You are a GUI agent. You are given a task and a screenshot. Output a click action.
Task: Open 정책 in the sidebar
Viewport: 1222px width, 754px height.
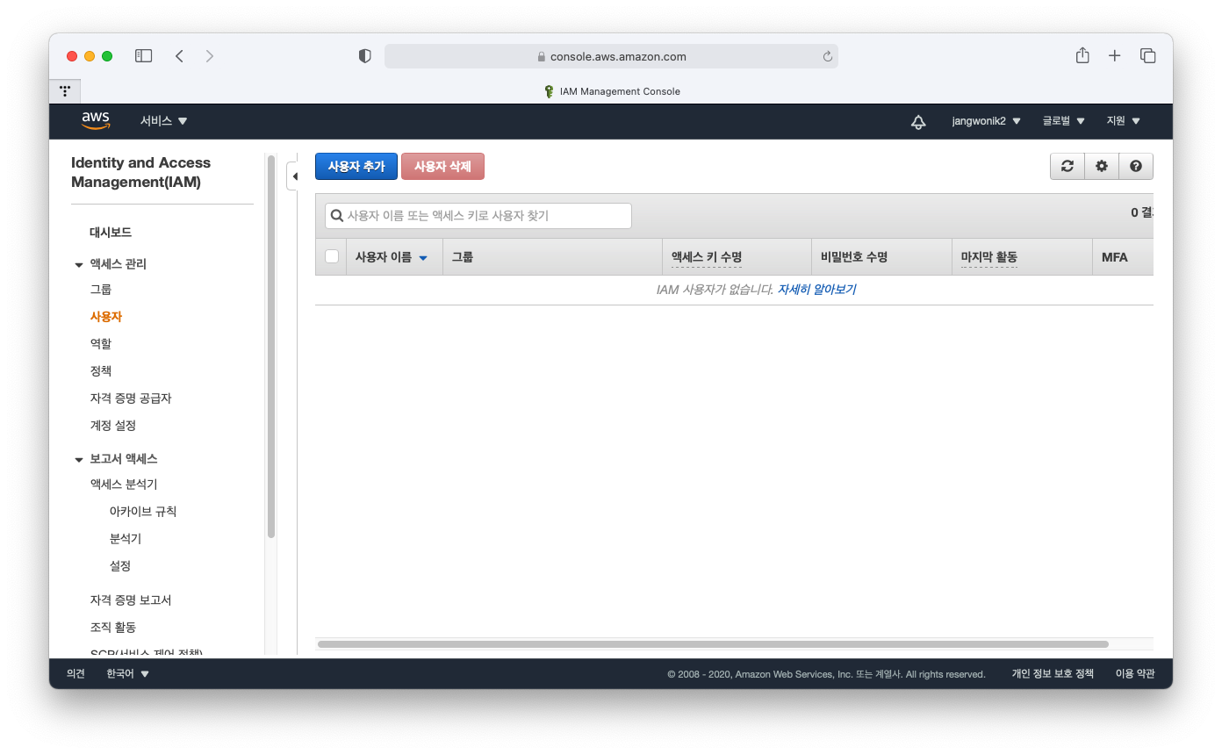pyautogui.click(x=101, y=371)
